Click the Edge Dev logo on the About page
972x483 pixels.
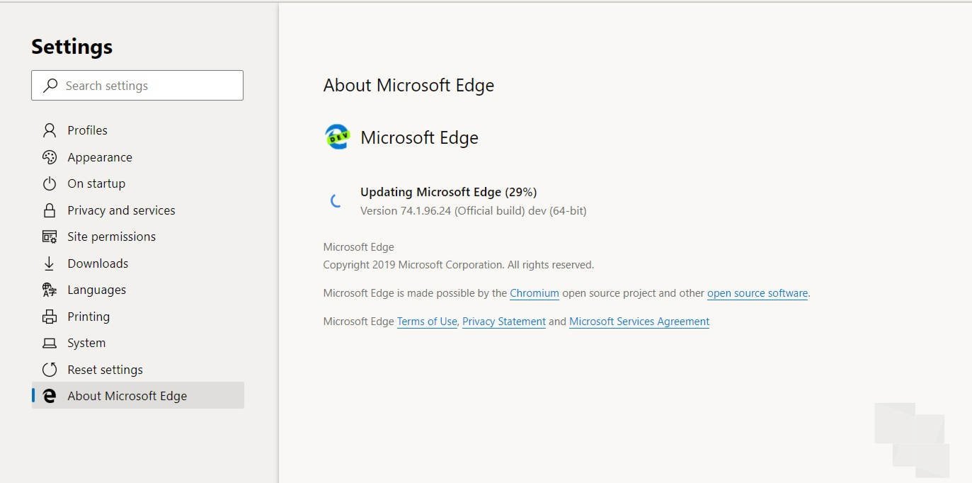[337, 137]
